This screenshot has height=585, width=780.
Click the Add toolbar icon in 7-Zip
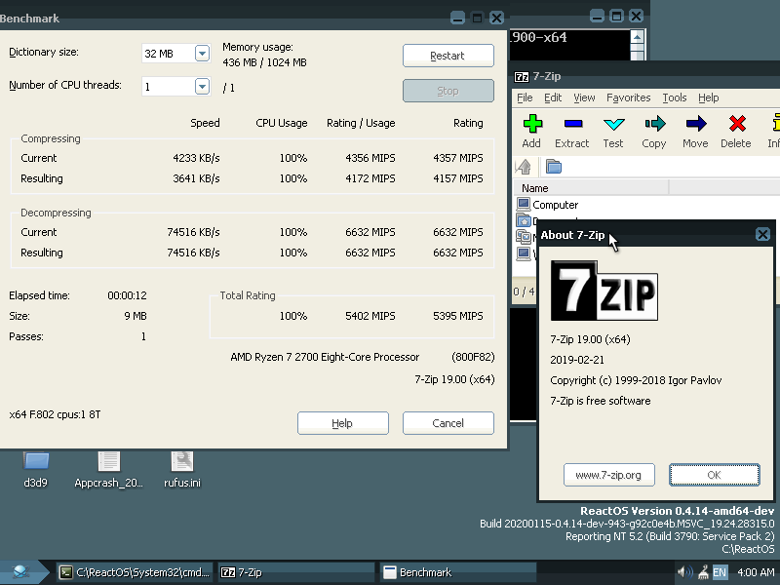[531, 132]
